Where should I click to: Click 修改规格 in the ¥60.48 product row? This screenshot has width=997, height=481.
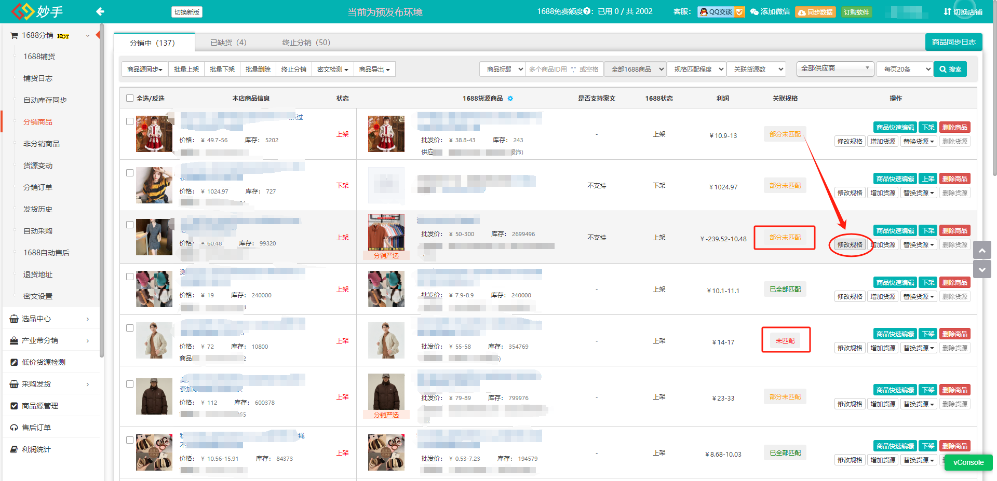tap(850, 244)
